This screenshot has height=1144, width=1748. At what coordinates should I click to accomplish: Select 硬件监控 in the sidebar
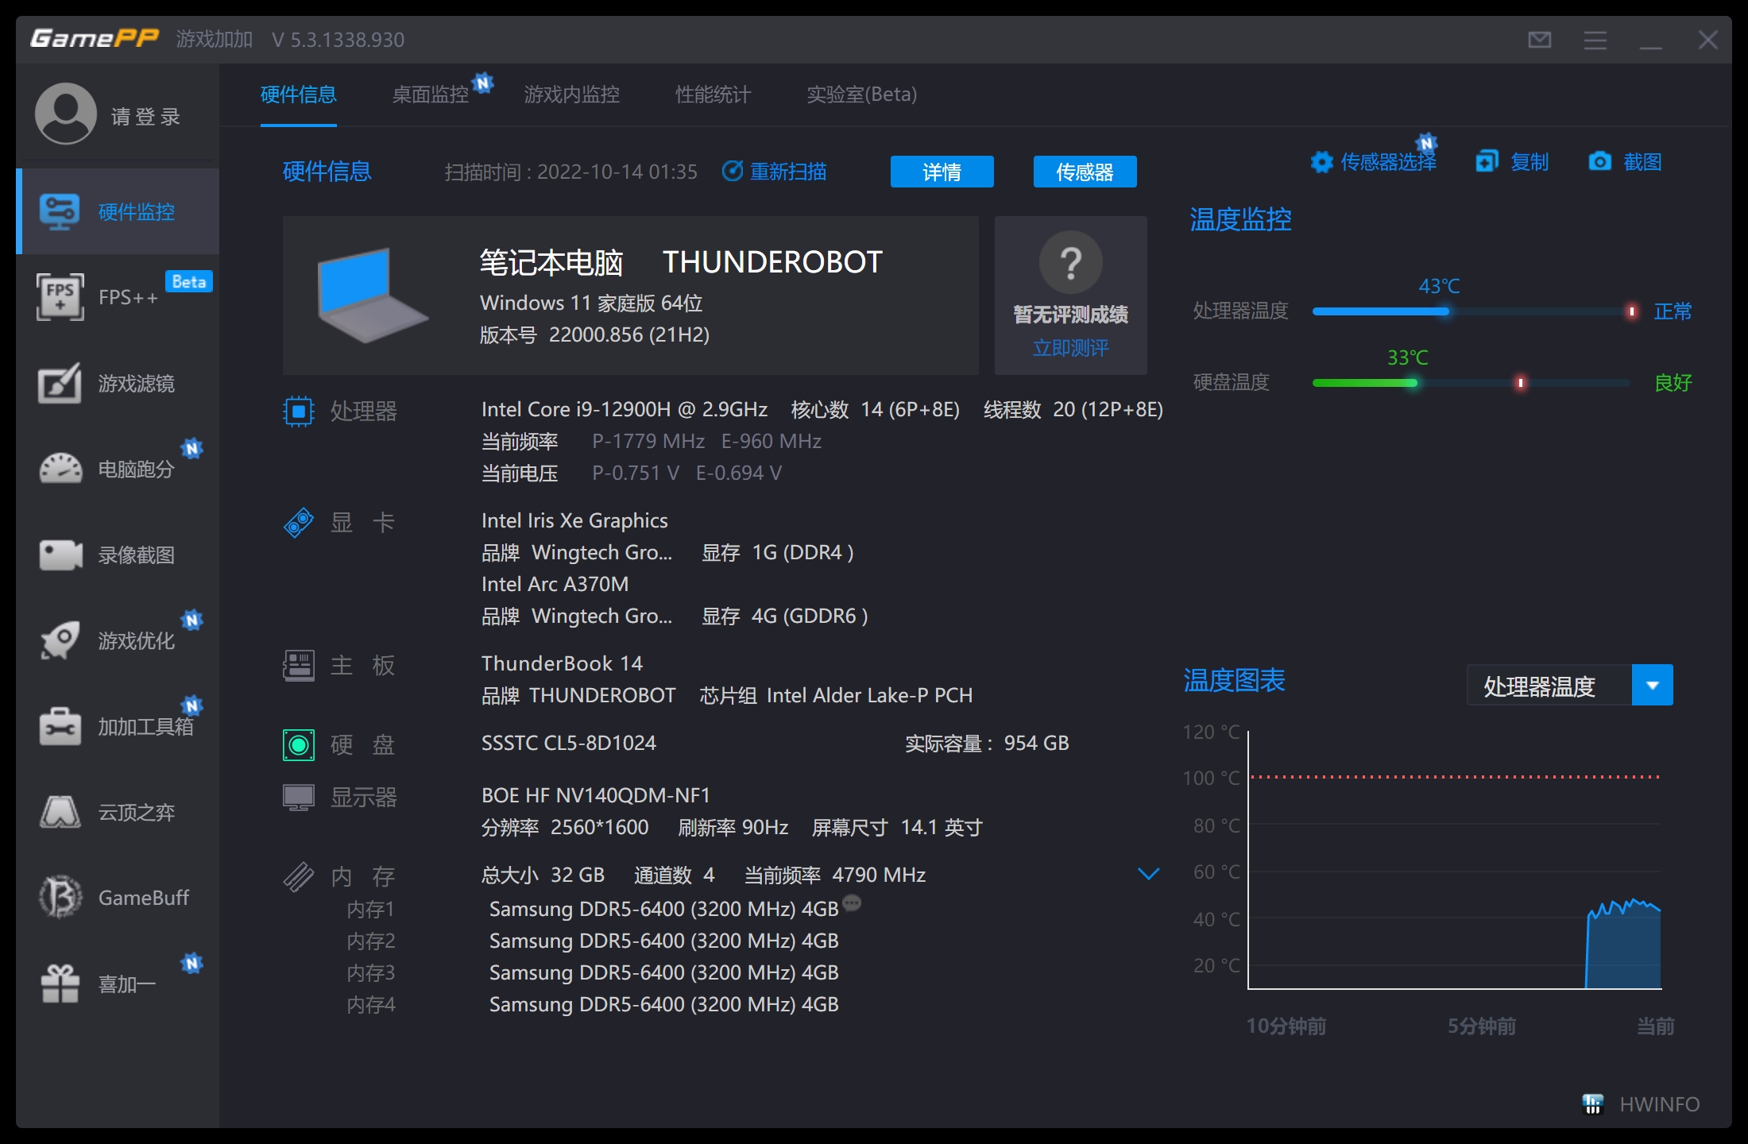(118, 211)
